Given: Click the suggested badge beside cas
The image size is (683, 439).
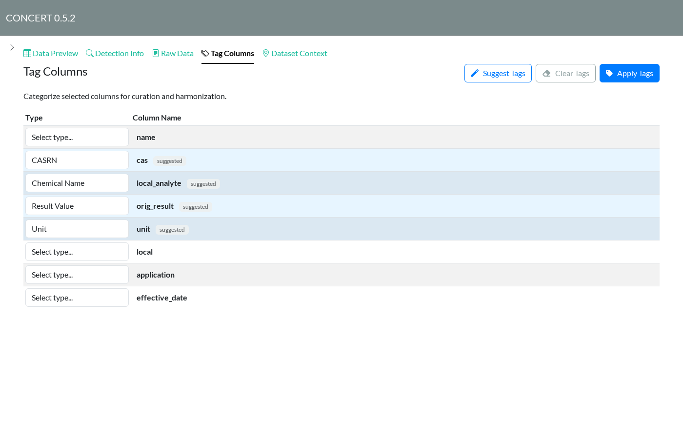Looking at the screenshot, I should point(170,161).
